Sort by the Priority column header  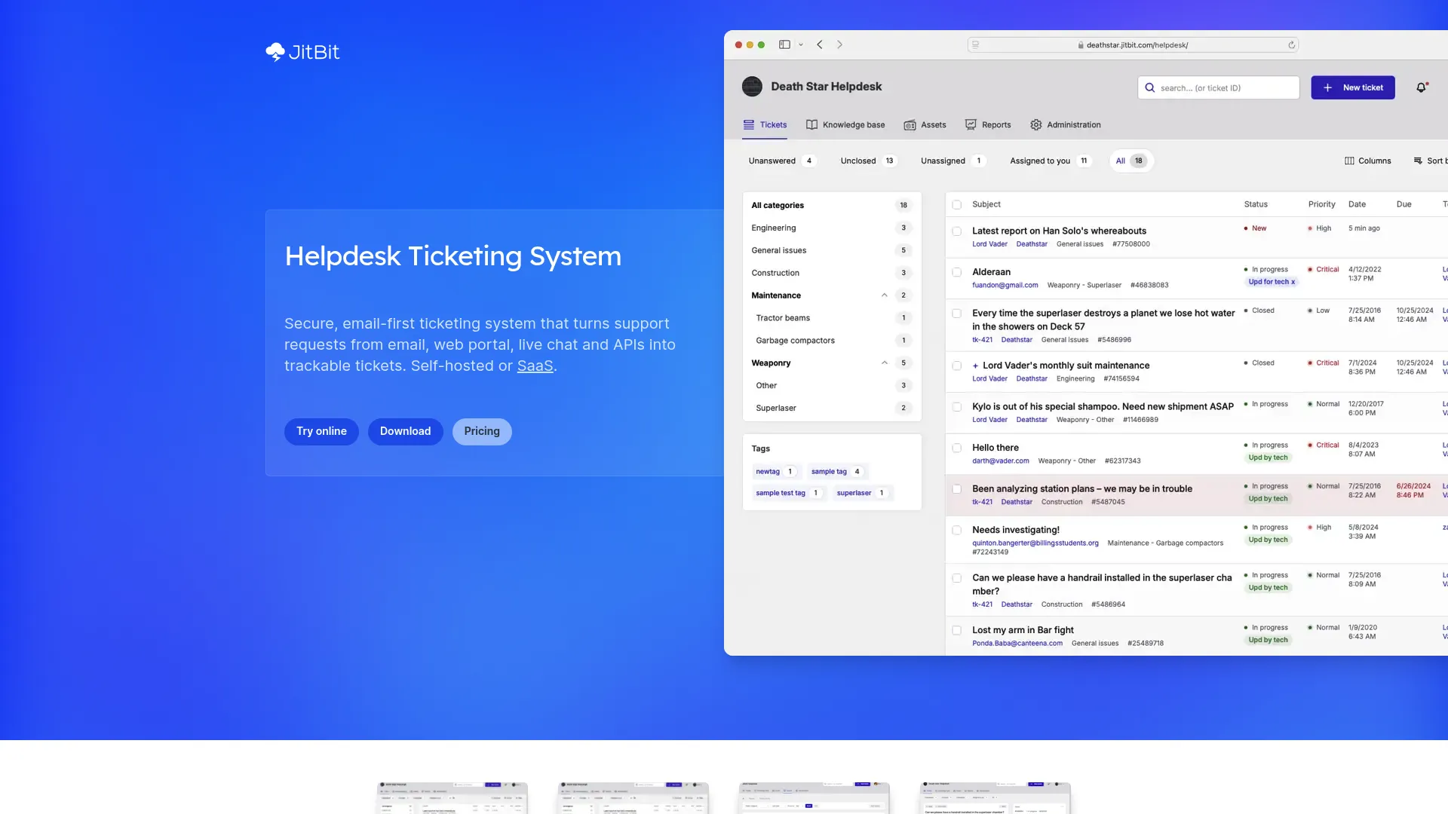click(1321, 204)
